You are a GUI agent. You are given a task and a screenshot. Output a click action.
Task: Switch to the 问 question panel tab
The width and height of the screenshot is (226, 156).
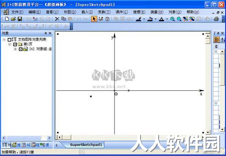26,145
